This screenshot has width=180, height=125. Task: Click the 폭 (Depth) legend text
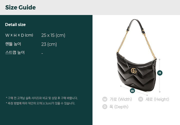coord(119,107)
